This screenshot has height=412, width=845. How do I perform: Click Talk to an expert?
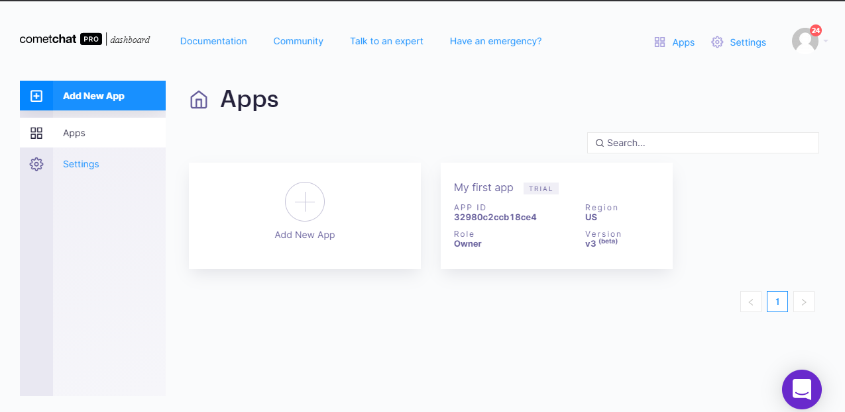point(386,41)
